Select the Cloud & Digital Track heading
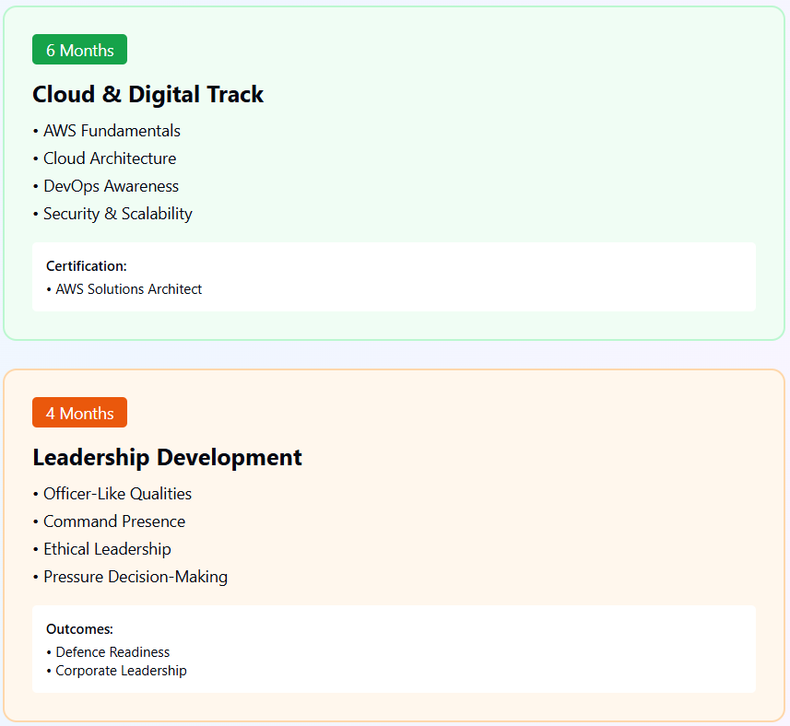Image resolution: width=790 pixels, height=726 pixels. point(147,94)
